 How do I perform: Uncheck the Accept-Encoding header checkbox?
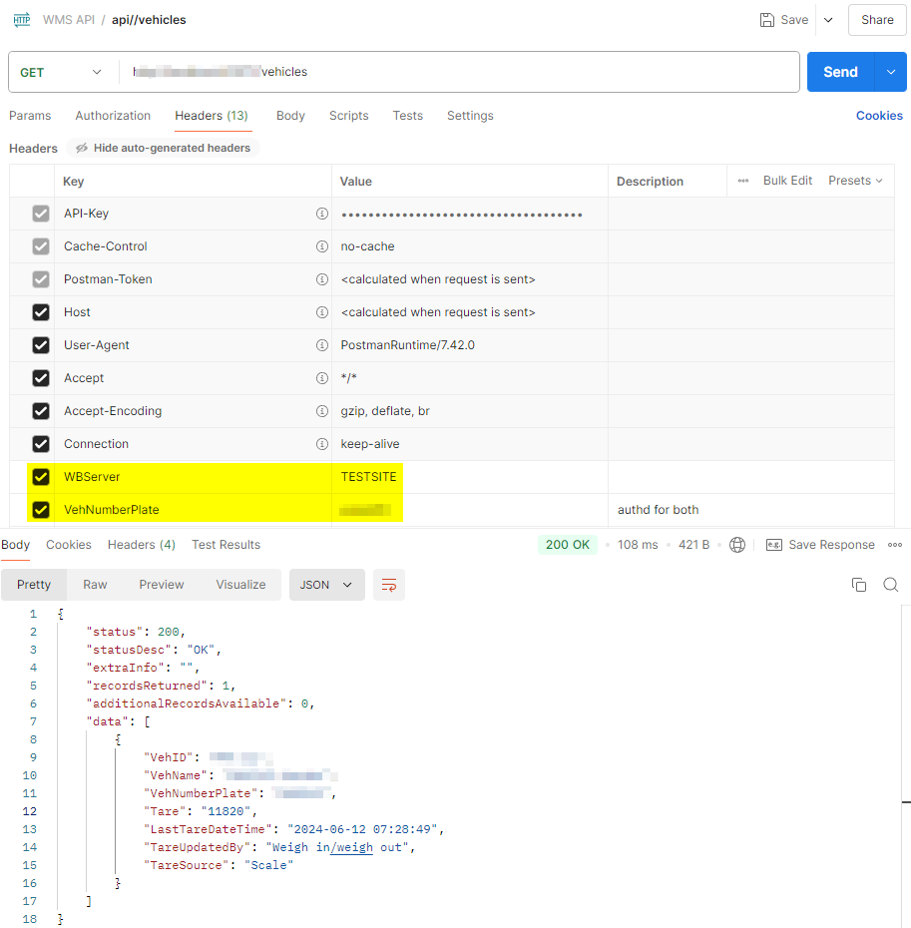coord(41,411)
